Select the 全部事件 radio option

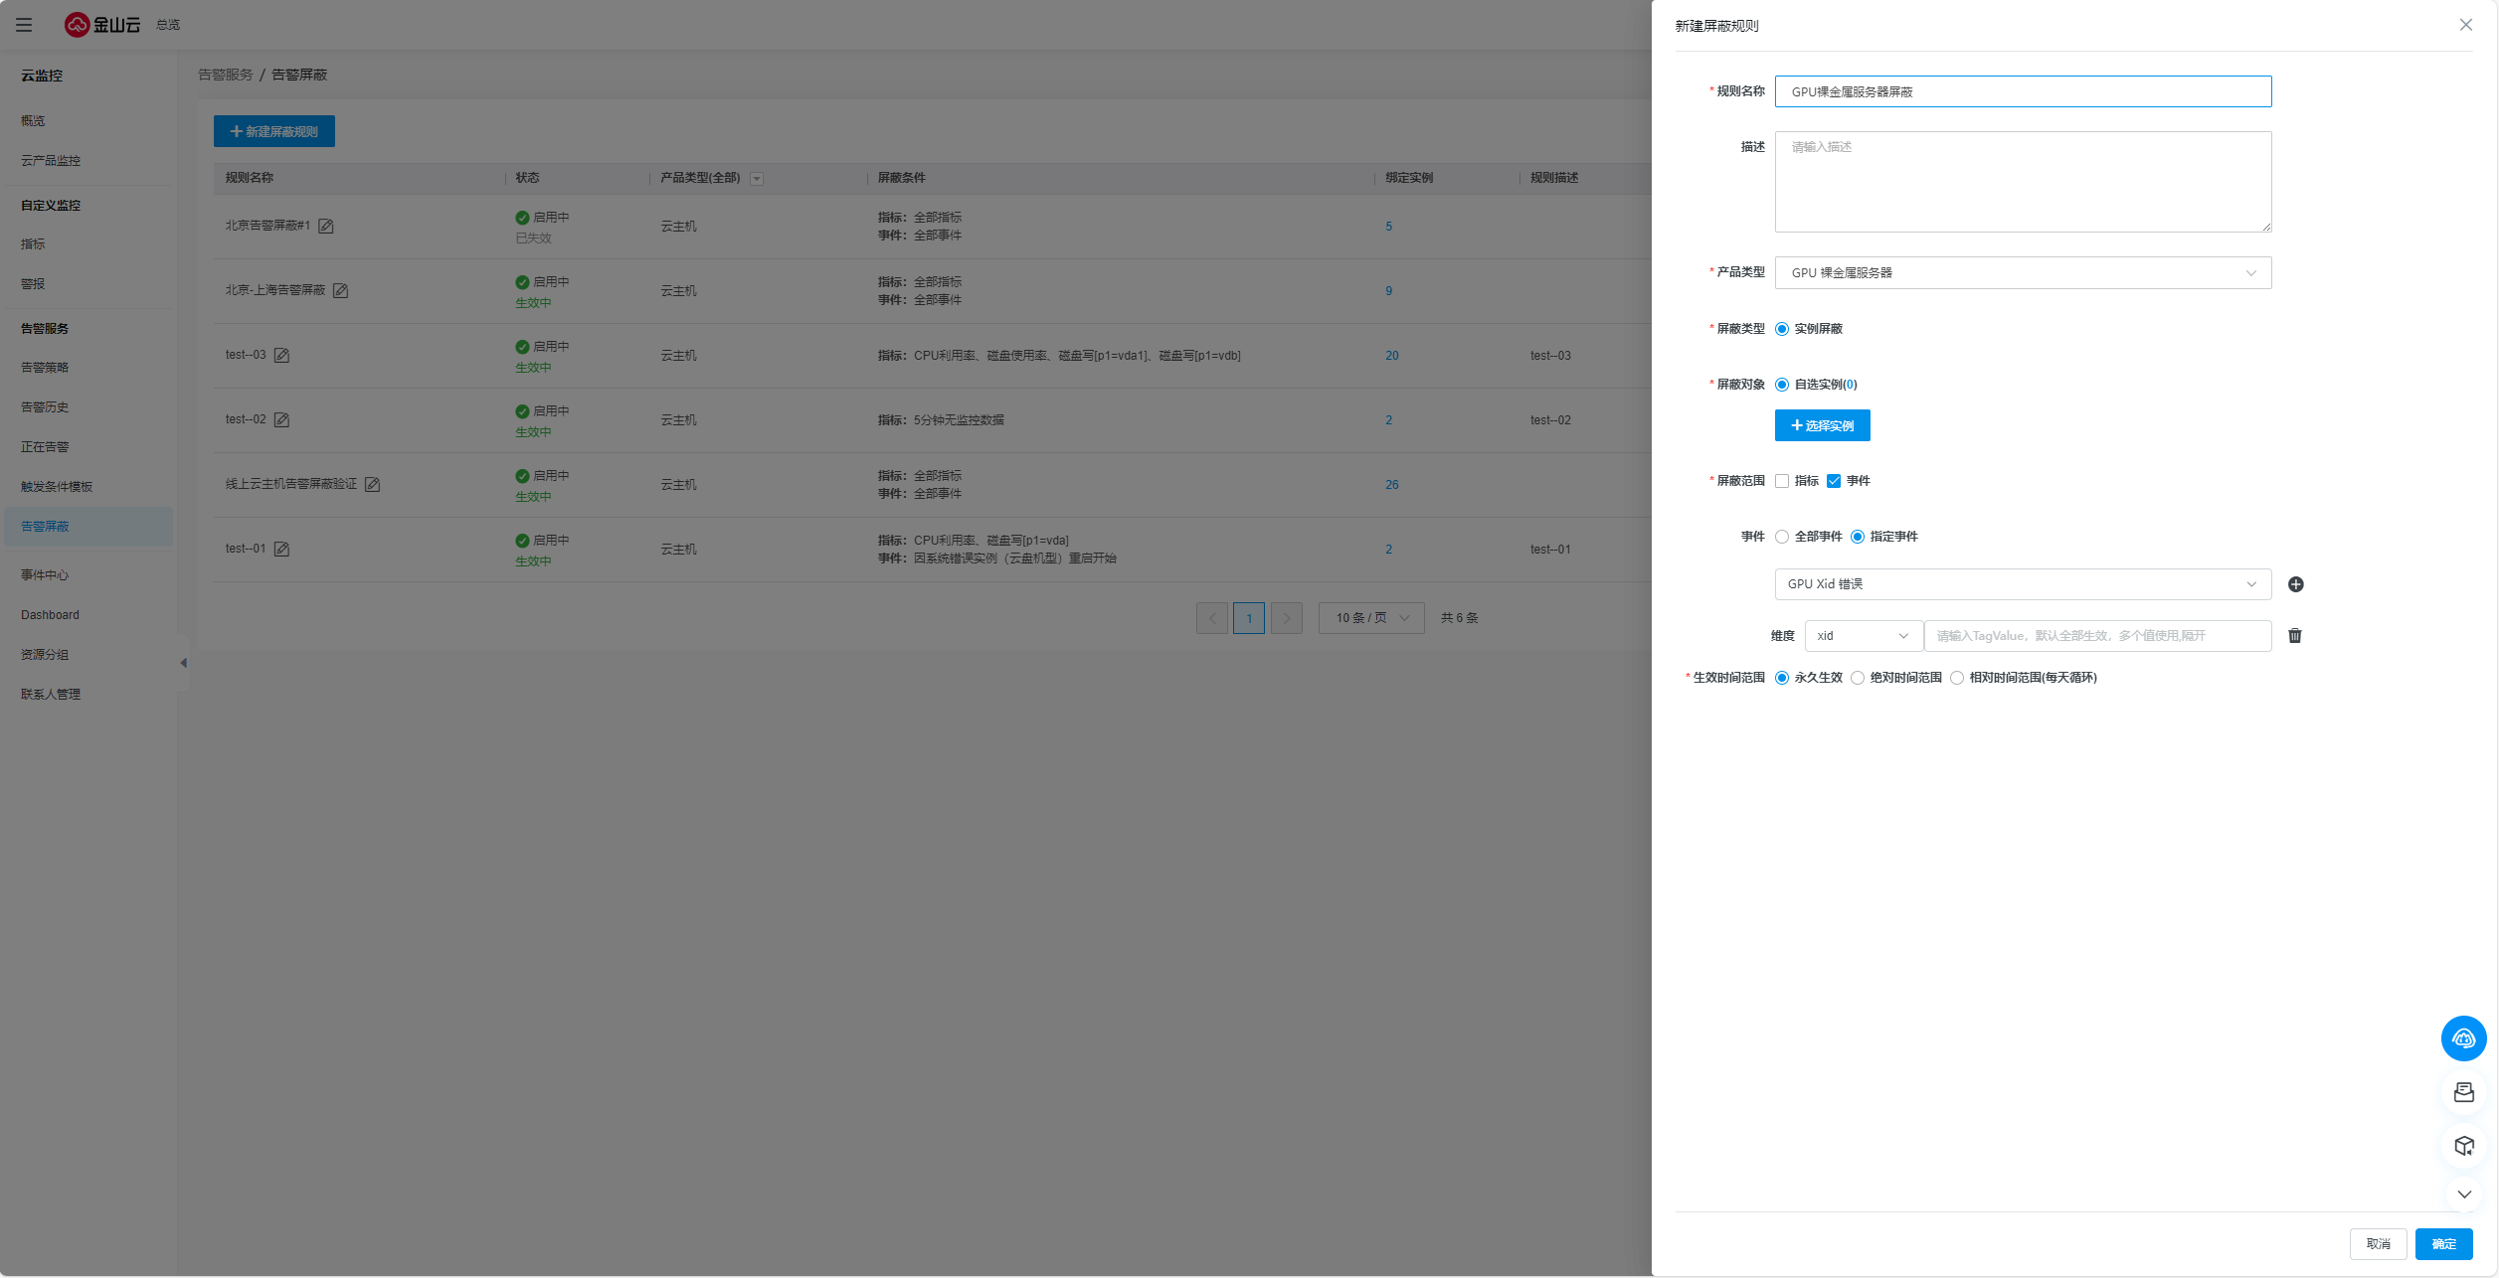point(1782,537)
